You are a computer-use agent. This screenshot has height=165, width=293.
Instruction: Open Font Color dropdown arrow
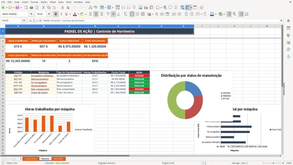pyautogui.click(x=78, y=14)
